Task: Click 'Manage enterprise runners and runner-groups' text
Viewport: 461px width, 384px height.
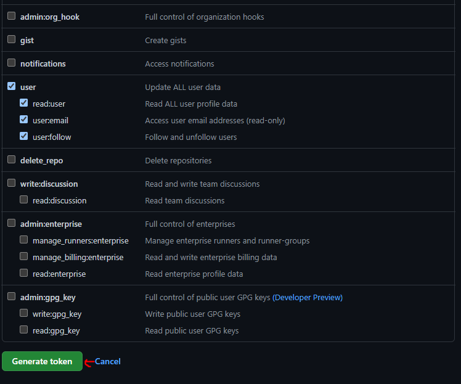Action: (227, 241)
